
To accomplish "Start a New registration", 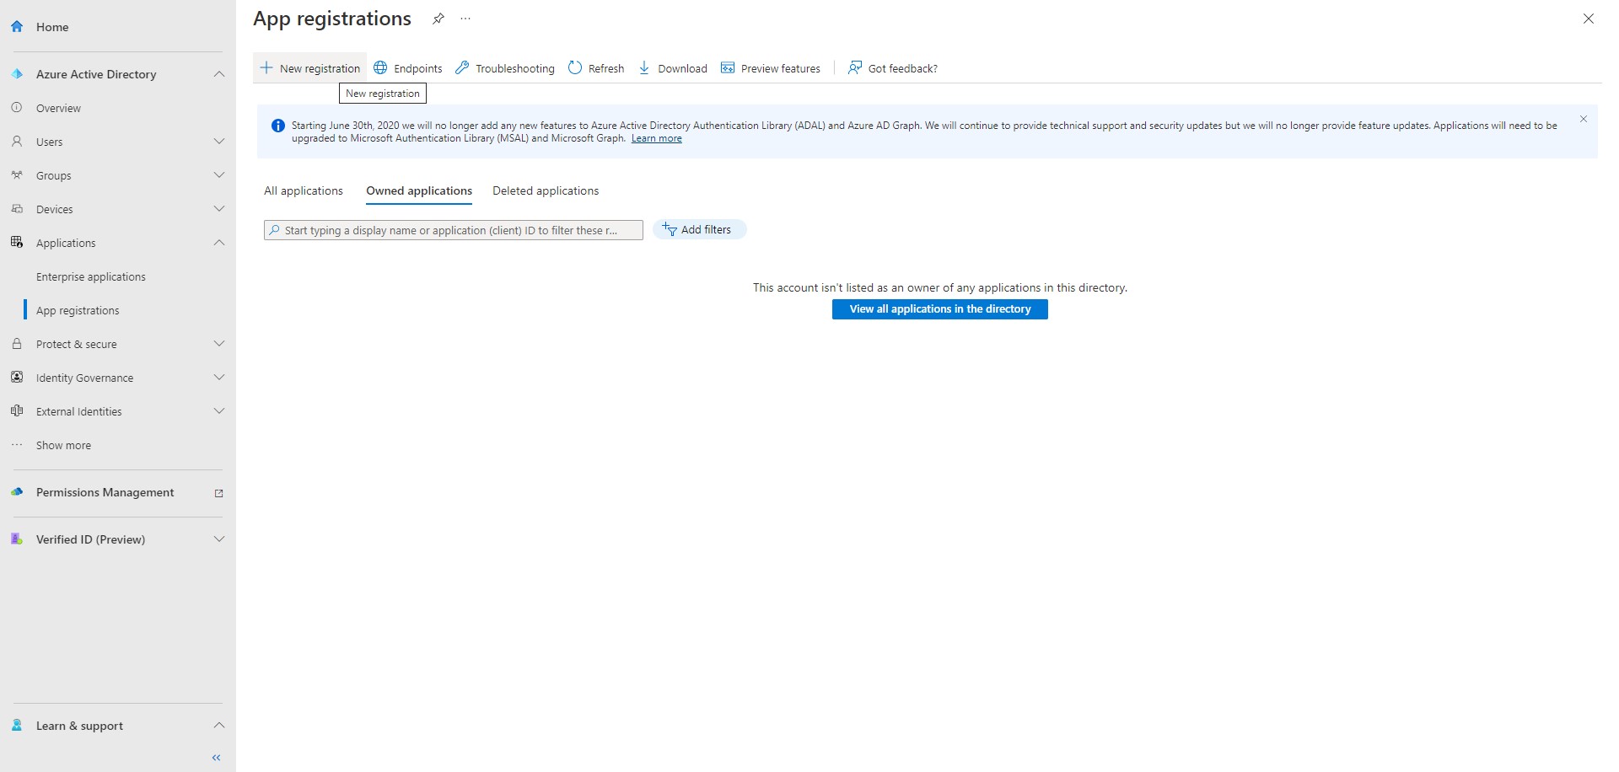I will tap(309, 67).
